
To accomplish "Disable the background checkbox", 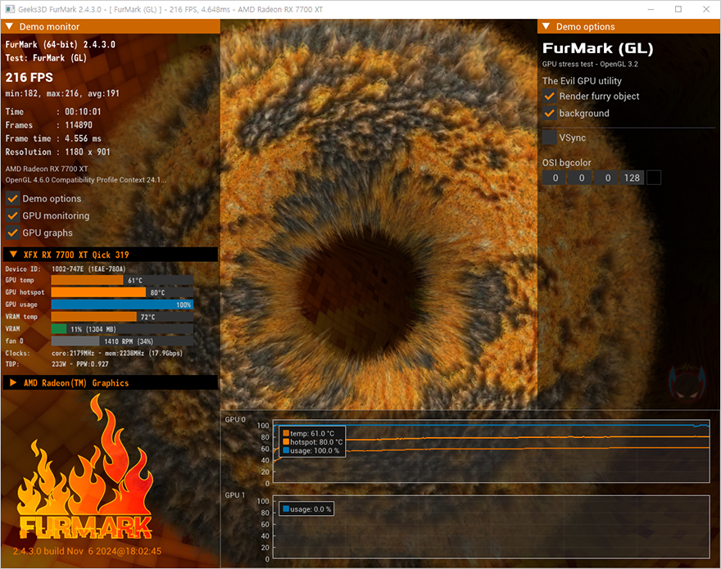I will coord(550,113).
